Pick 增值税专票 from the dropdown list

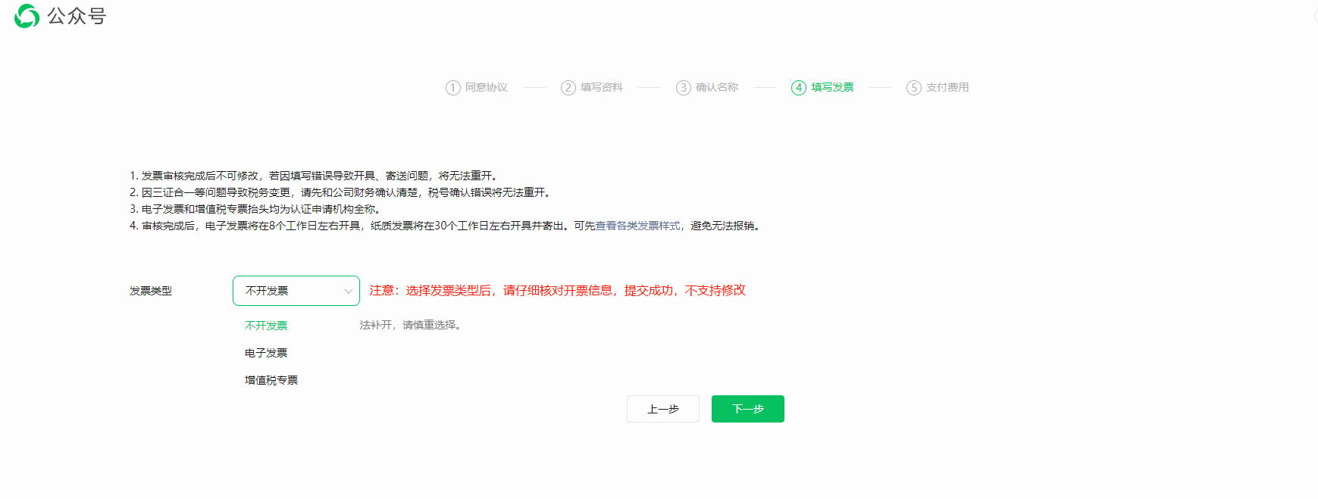271,380
